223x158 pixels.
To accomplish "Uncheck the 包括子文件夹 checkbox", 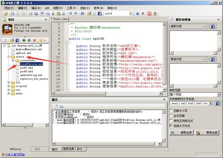I will click(171, 126).
